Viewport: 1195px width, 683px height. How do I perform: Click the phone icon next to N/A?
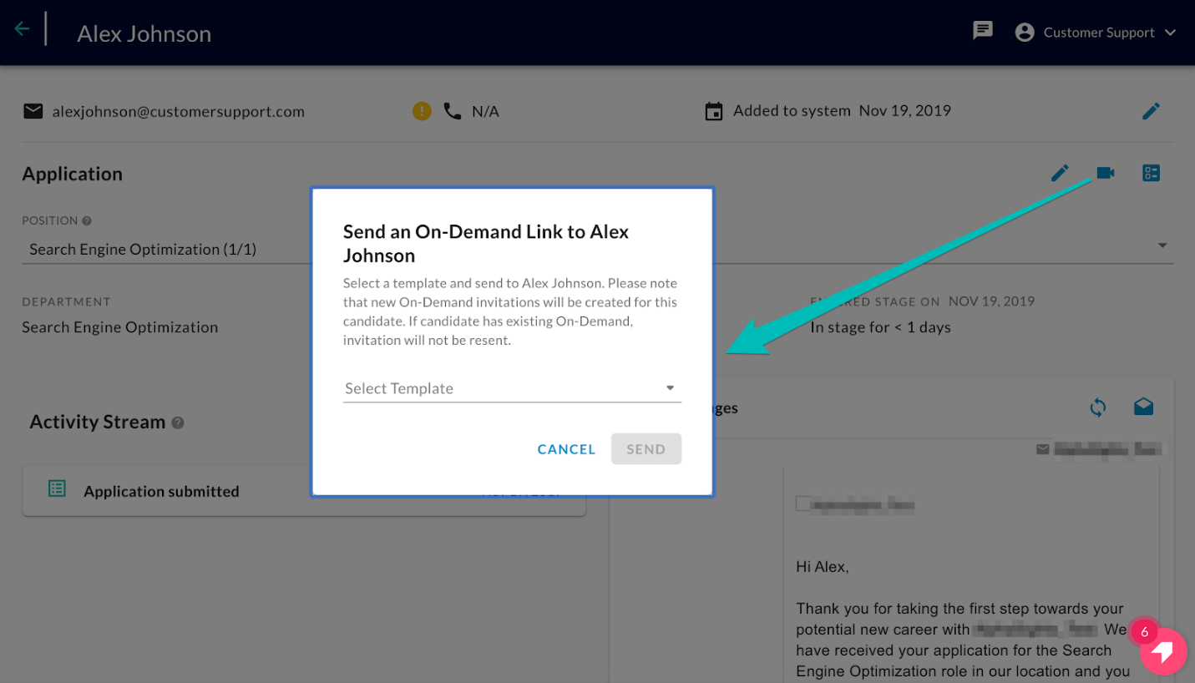click(453, 111)
